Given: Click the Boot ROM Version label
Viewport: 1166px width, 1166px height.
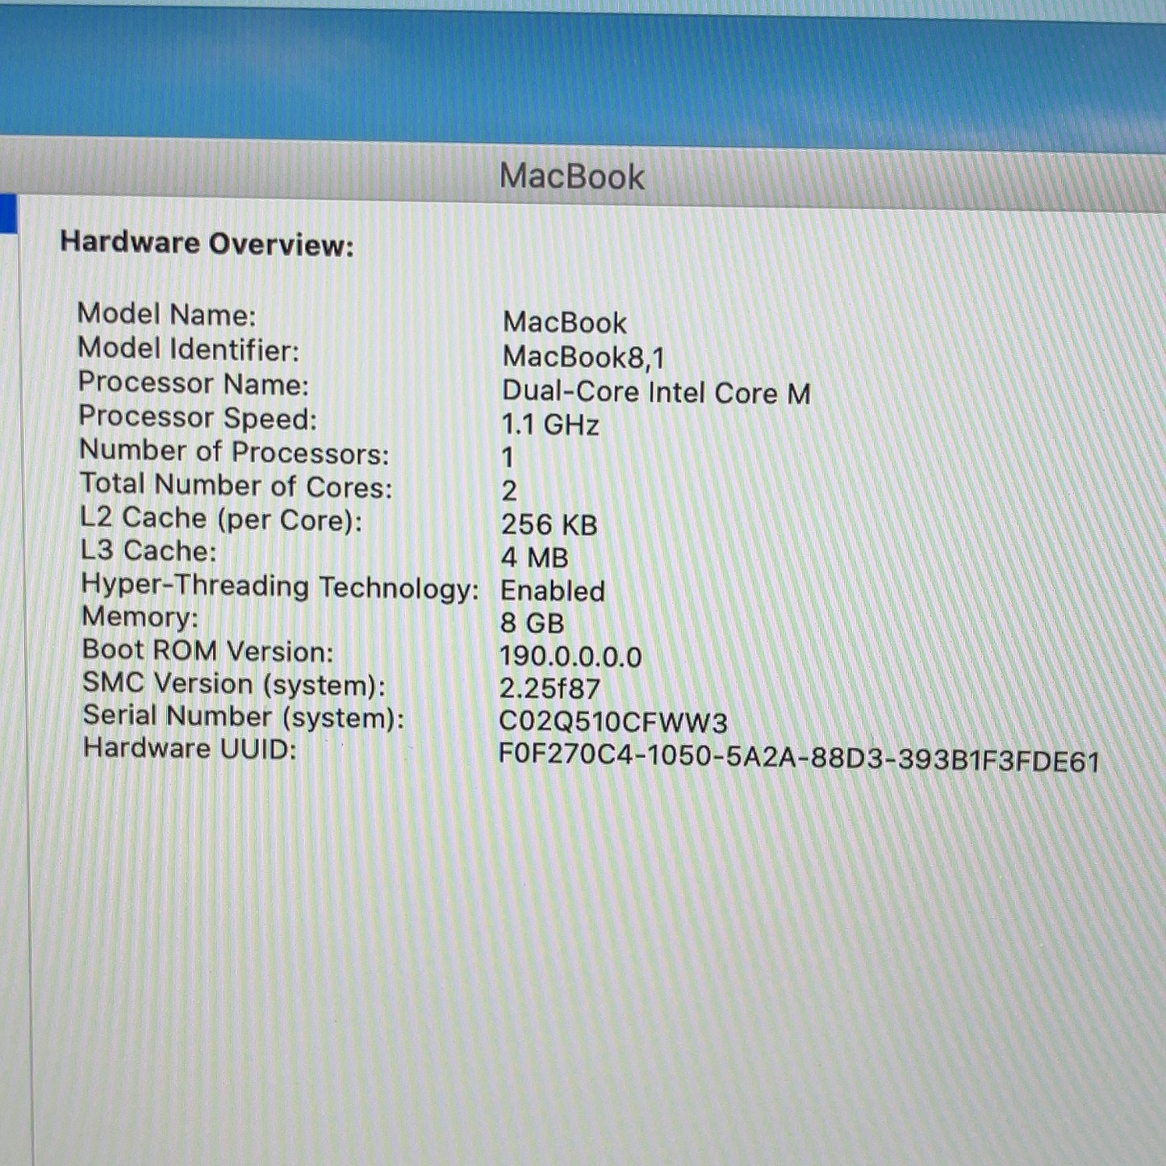Looking at the screenshot, I should click(207, 650).
